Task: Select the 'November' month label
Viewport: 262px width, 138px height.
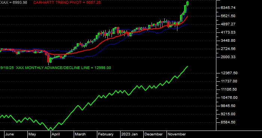Action: (177, 134)
